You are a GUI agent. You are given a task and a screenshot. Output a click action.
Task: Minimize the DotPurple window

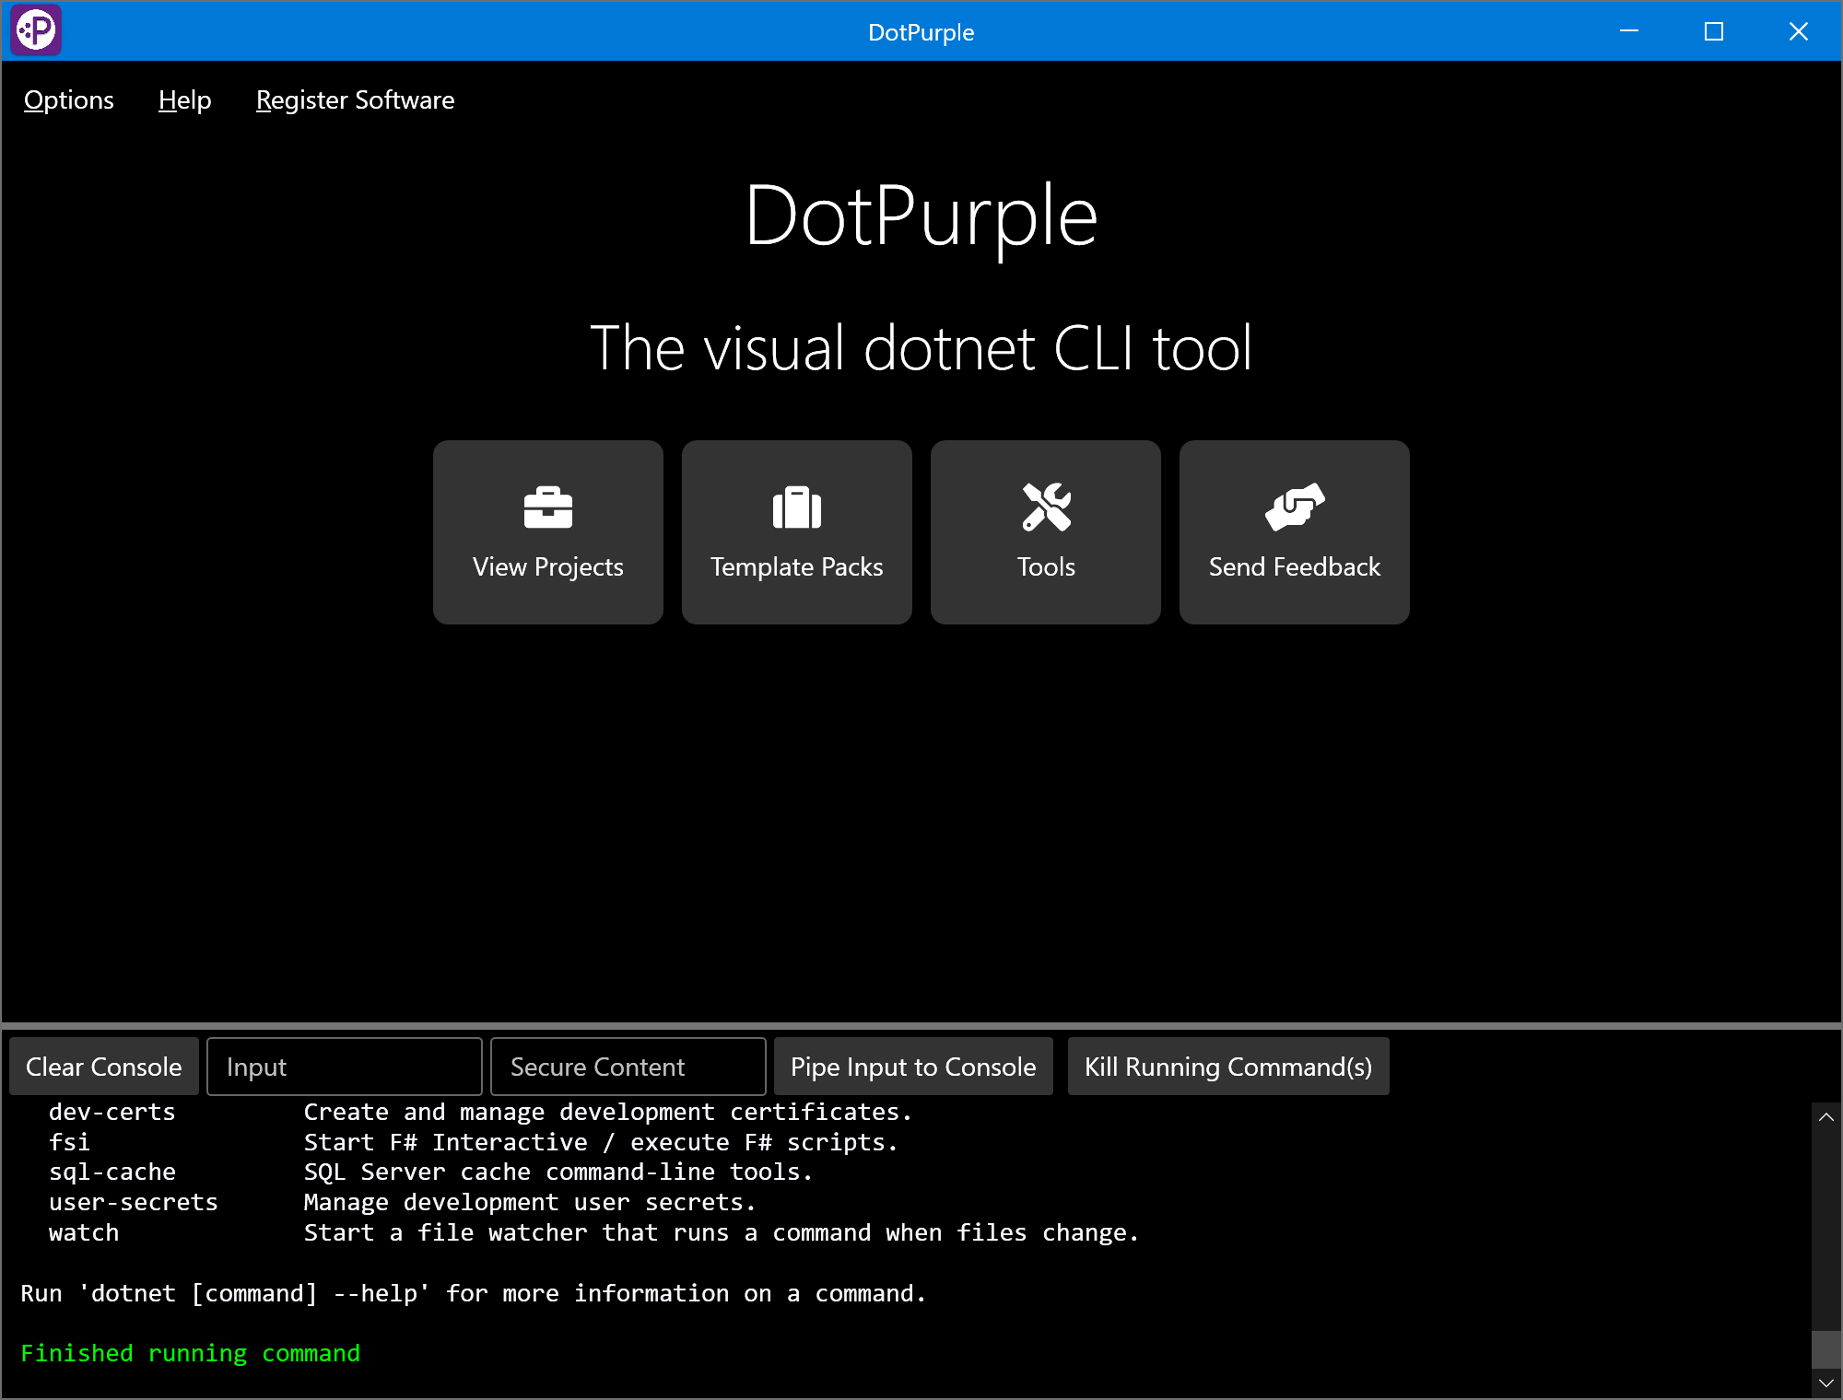1629,31
